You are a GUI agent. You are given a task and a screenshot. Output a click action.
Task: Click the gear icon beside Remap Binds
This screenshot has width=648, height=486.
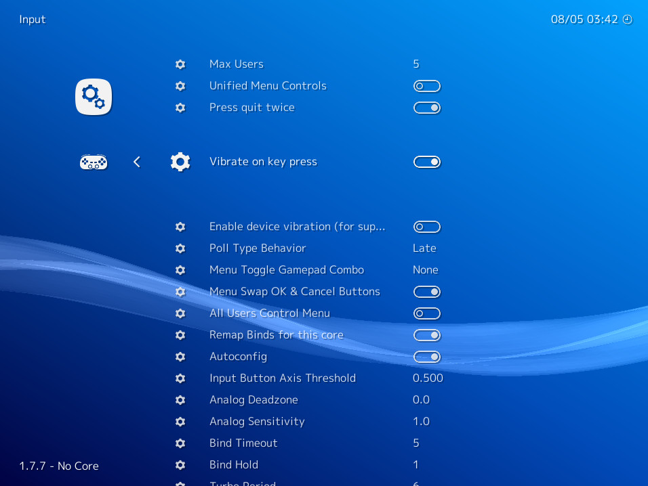(180, 335)
